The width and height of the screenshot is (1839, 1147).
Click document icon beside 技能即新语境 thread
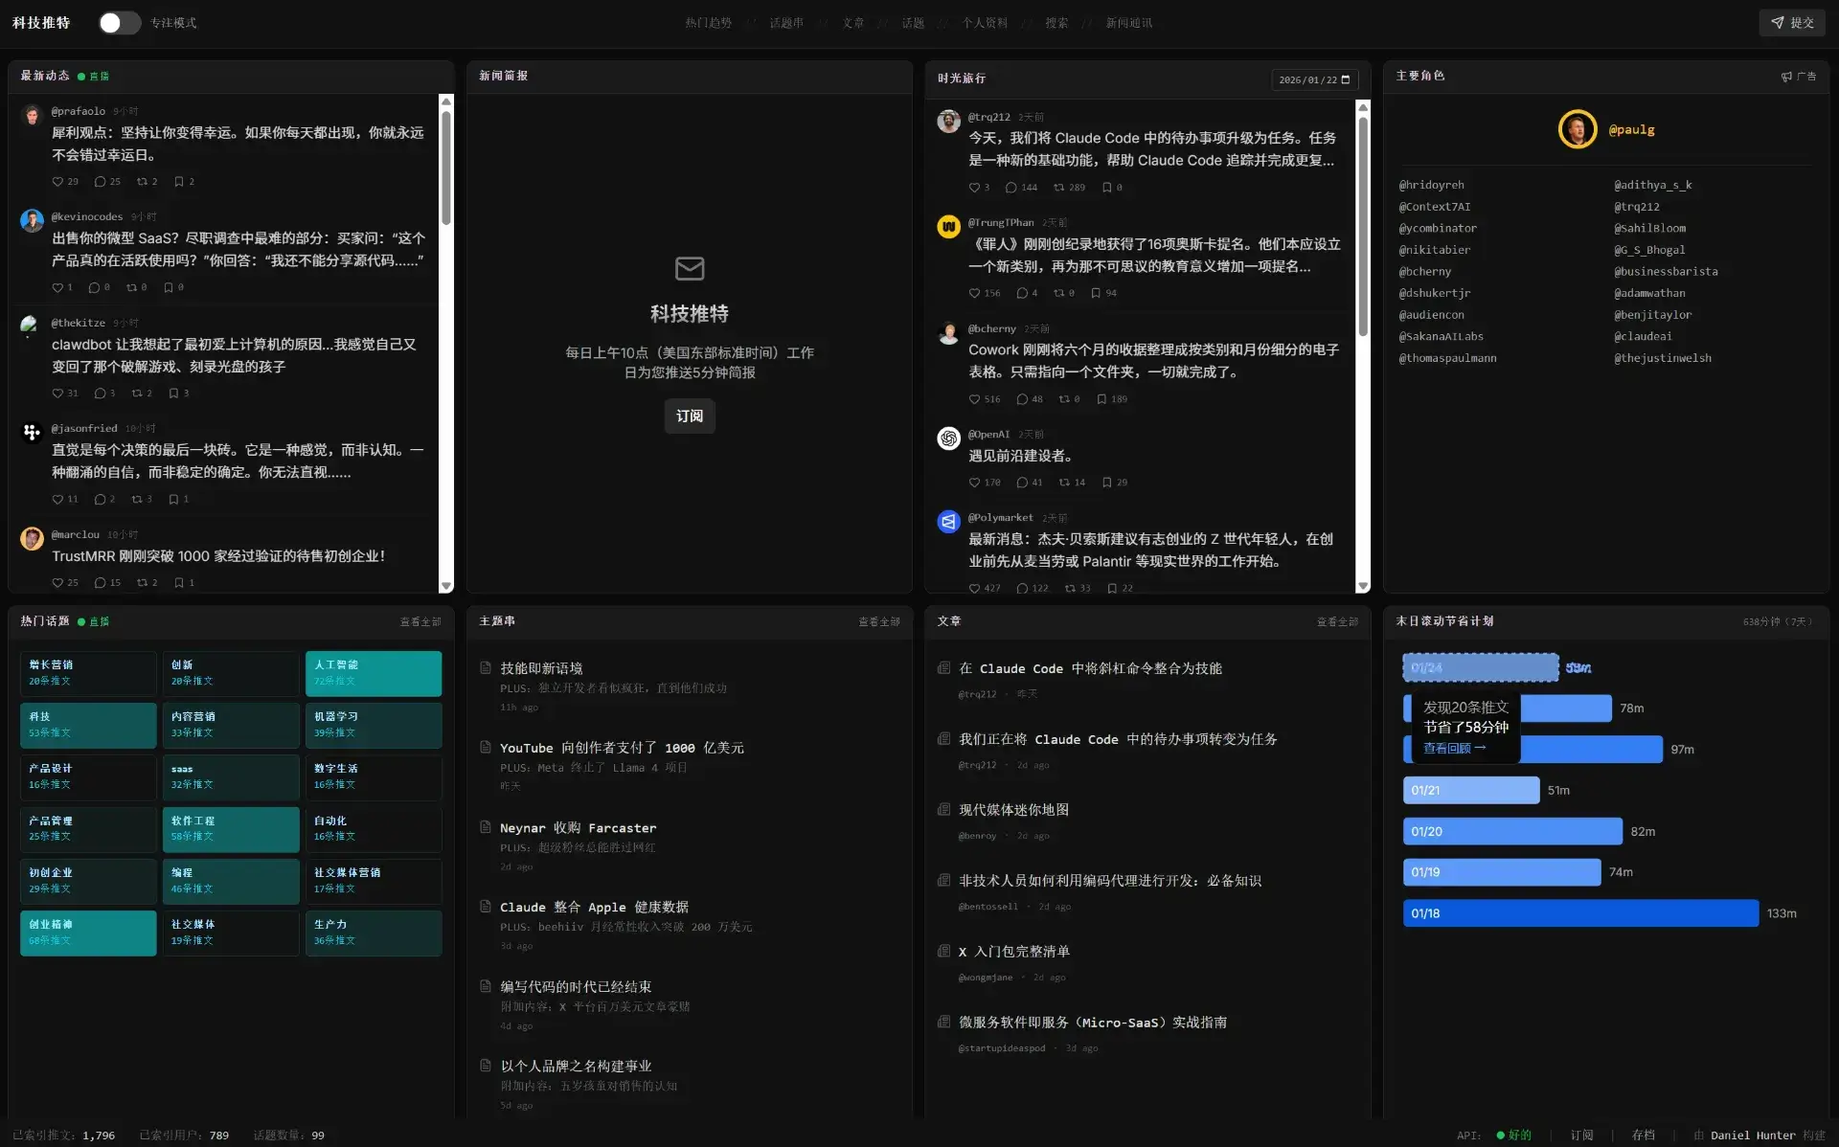pos(486,668)
